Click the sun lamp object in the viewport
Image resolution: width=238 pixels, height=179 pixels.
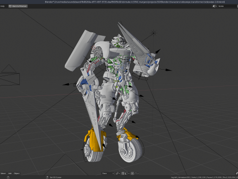pos(154,33)
